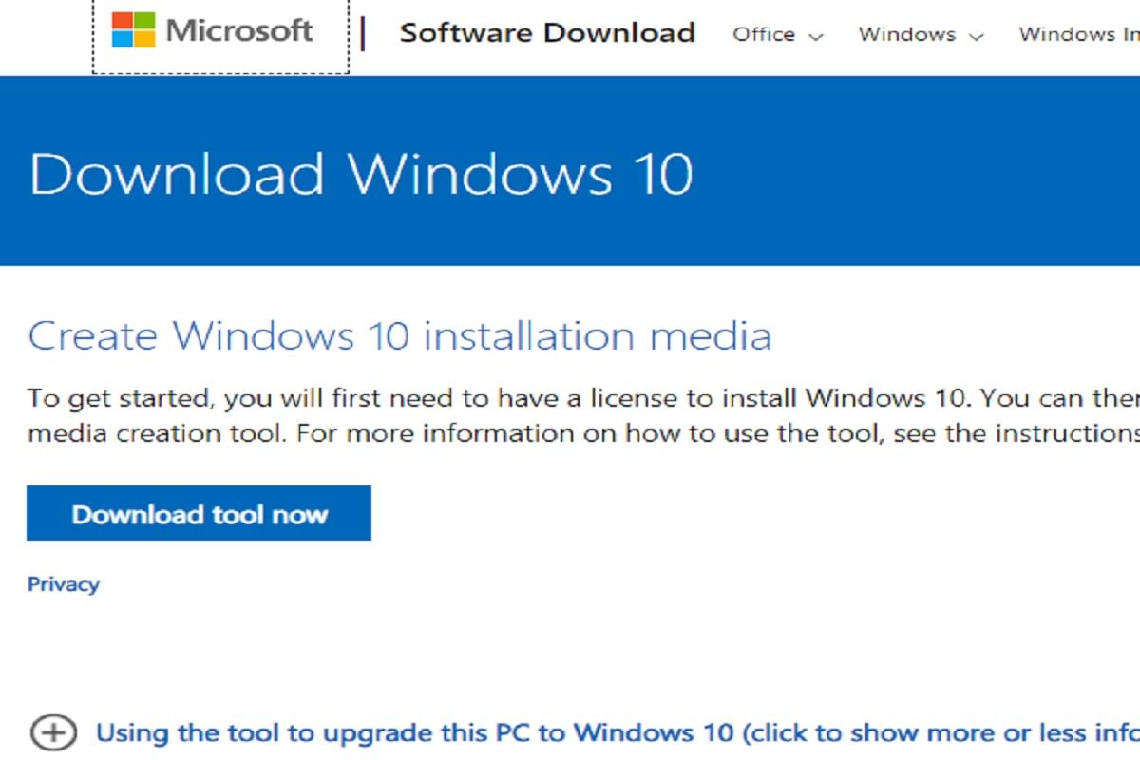Click the Microsoft four-square logo icon
The image size is (1140, 760).
(x=132, y=30)
